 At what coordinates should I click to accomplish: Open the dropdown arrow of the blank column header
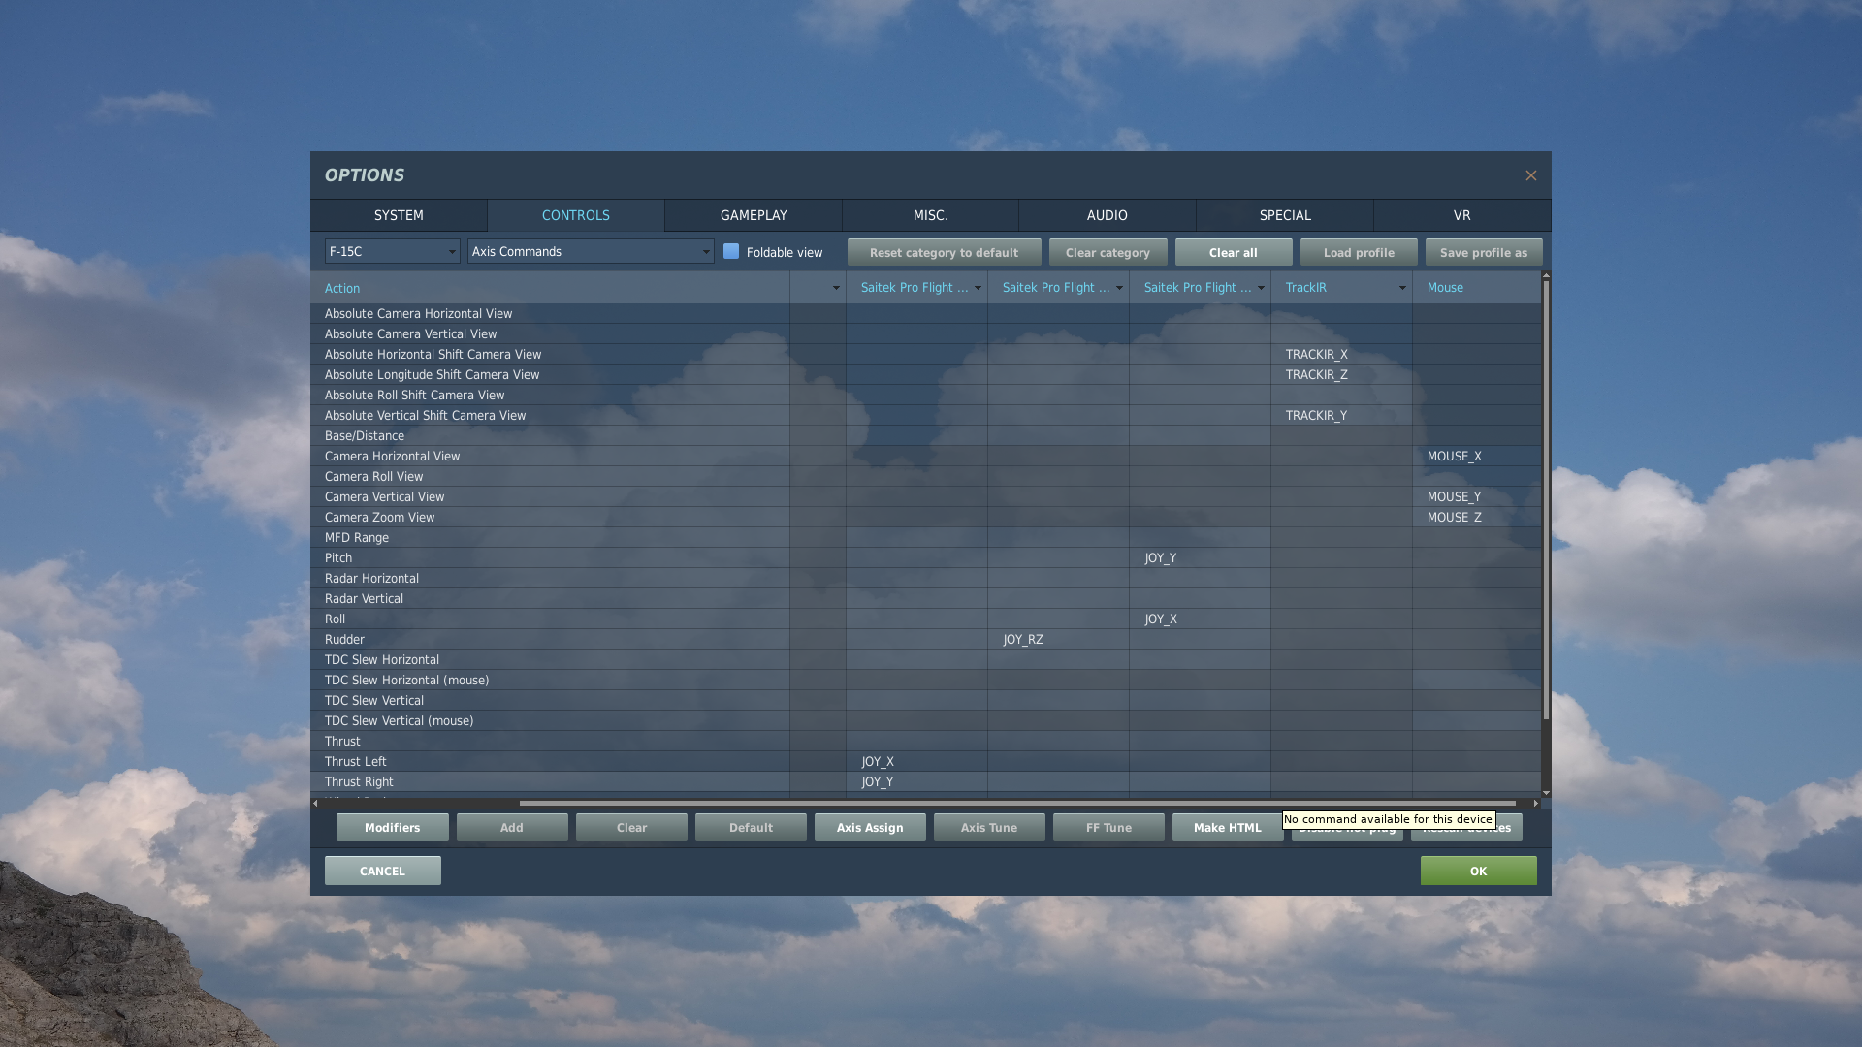[x=836, y=288]
